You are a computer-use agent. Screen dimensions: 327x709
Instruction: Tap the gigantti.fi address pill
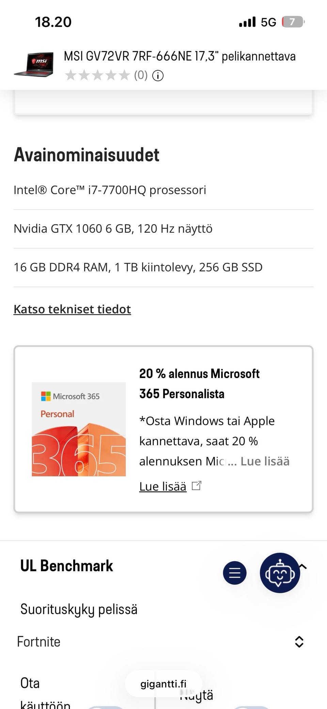(163, 684)
